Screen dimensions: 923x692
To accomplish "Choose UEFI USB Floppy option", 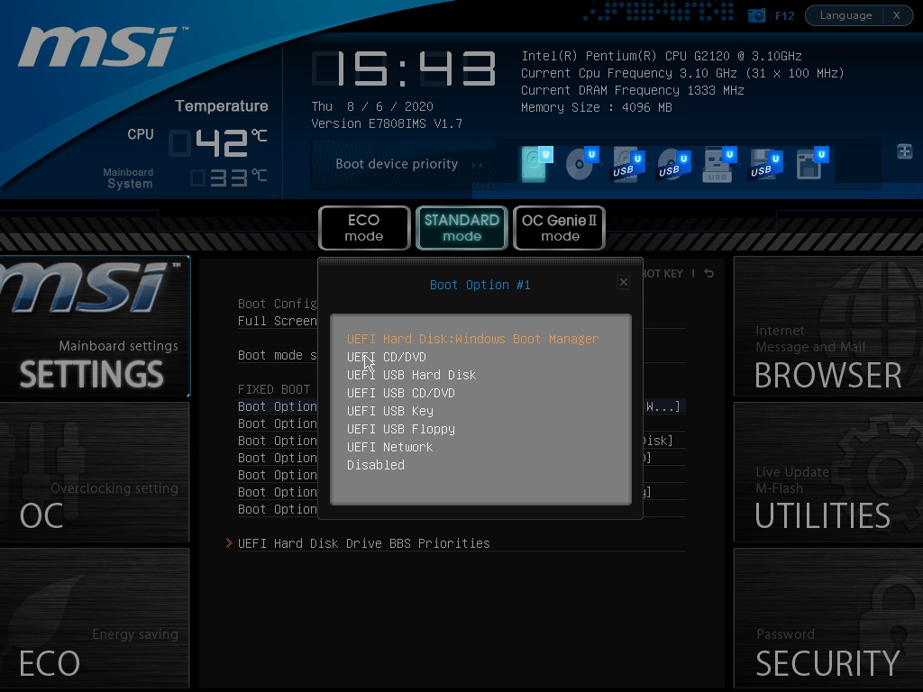I will point(401,429).
